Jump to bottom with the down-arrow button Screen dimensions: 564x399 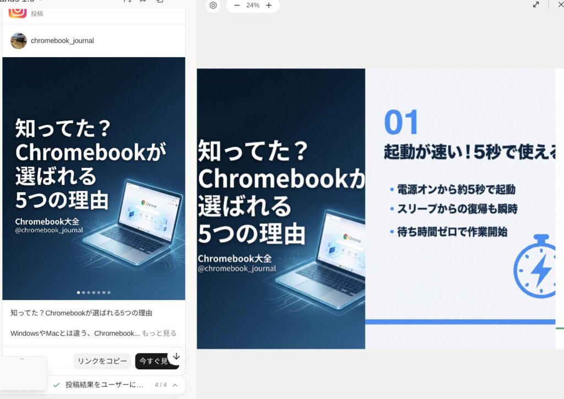click(176, 356)
